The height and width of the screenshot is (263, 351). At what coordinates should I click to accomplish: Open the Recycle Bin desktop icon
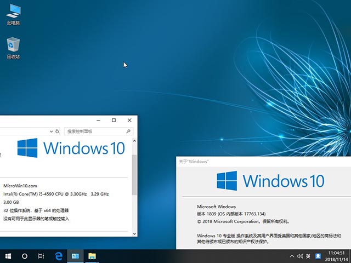click(13, 48)
